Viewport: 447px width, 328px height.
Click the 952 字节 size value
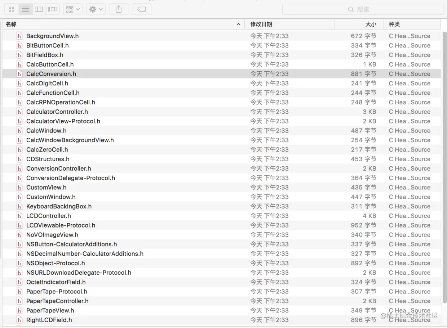click(x=363, y=225)
